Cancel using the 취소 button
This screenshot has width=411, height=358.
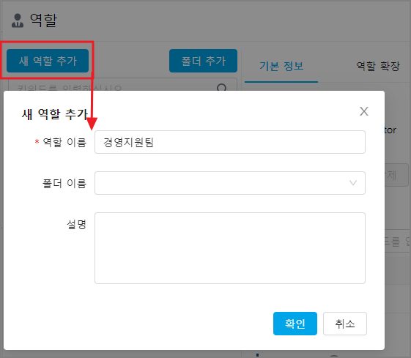pyautogui.click(x=345, y=324)
